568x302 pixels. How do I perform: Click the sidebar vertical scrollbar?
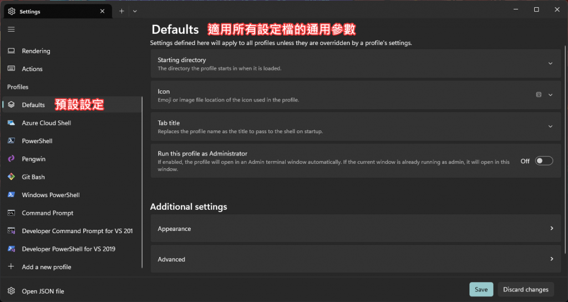[x=142, y=182]
